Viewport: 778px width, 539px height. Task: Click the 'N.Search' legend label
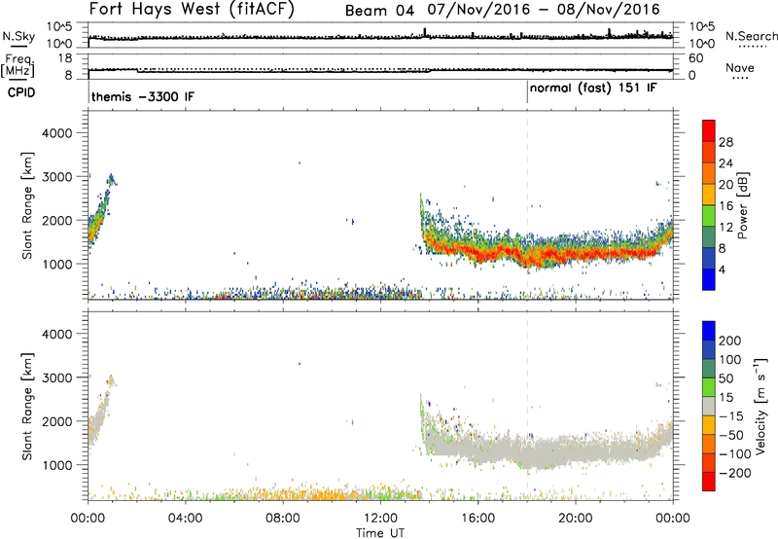752,36
